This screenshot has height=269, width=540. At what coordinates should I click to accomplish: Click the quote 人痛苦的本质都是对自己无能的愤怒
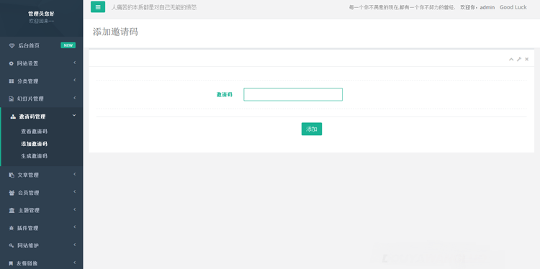154,7
